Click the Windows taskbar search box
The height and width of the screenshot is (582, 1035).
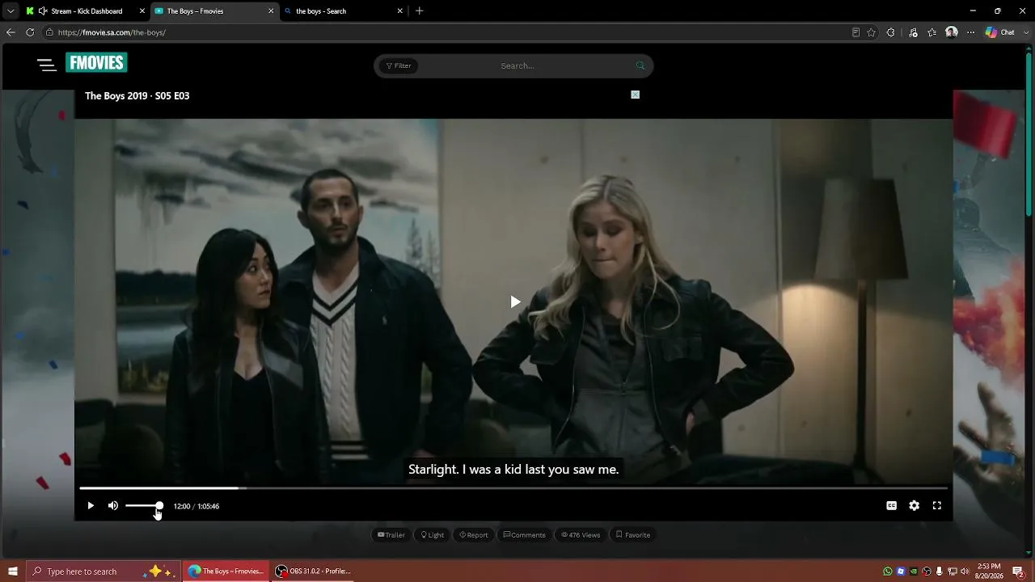point(103,571)
